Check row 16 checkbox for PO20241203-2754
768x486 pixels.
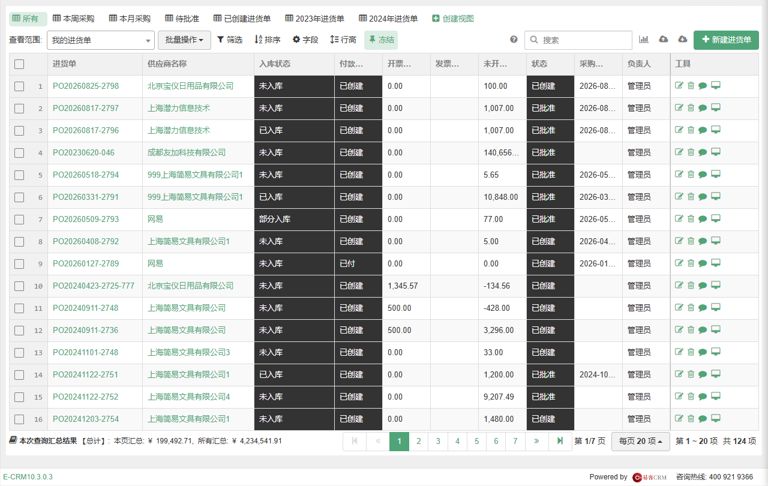(x=19, y=419)
